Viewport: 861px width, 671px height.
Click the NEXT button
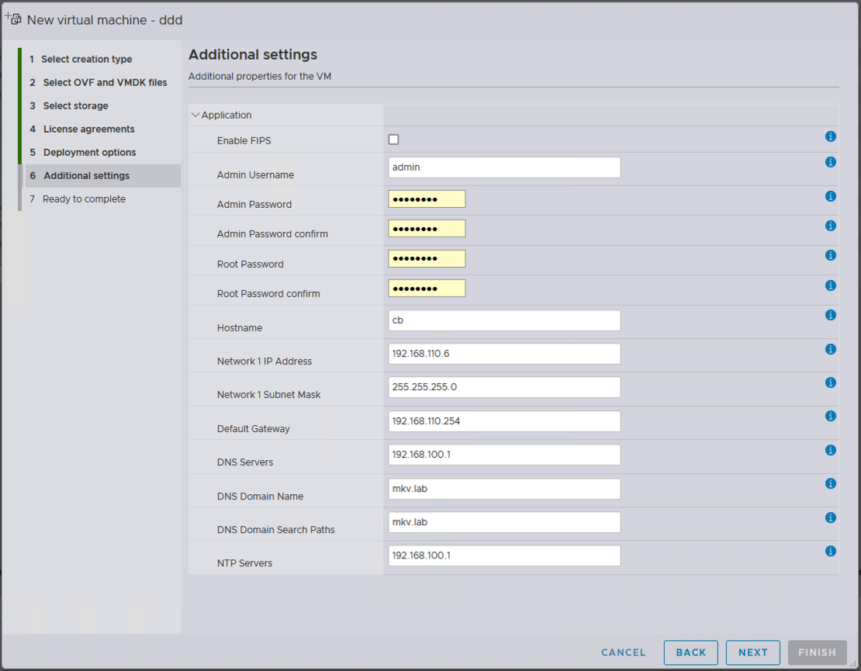click(x=752, y=652)
